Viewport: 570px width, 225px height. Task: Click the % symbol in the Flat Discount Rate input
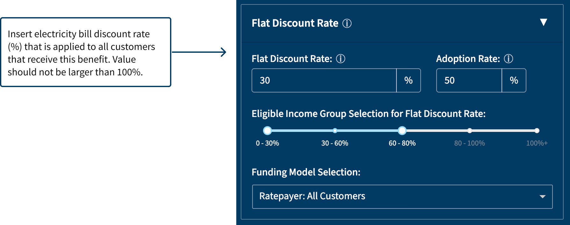coord(409,80)
